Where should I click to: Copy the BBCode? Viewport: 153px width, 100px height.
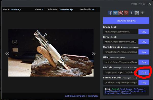pyautogui.click(x=144, y=72)
